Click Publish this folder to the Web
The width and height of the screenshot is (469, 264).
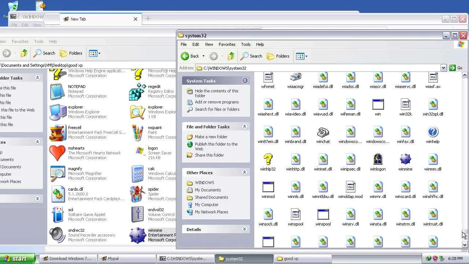216,146
